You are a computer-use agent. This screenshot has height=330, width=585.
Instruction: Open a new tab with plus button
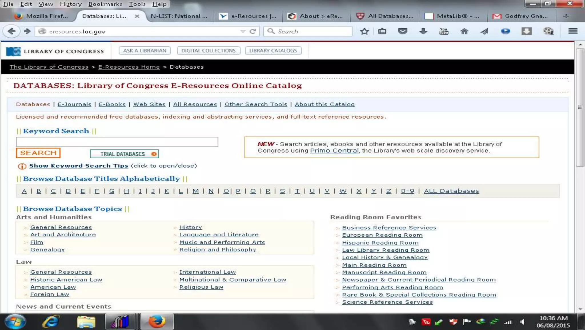pos(566,16)
